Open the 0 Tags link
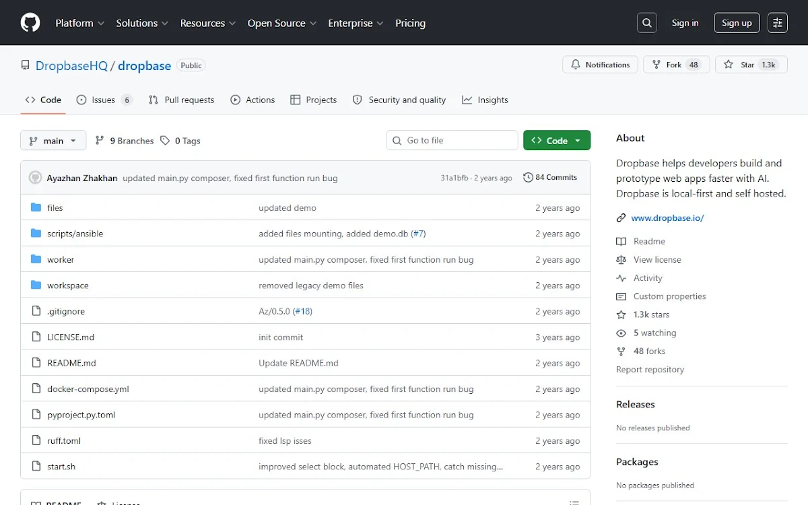The height and width of the screenshot is (505, 808). 180,141
